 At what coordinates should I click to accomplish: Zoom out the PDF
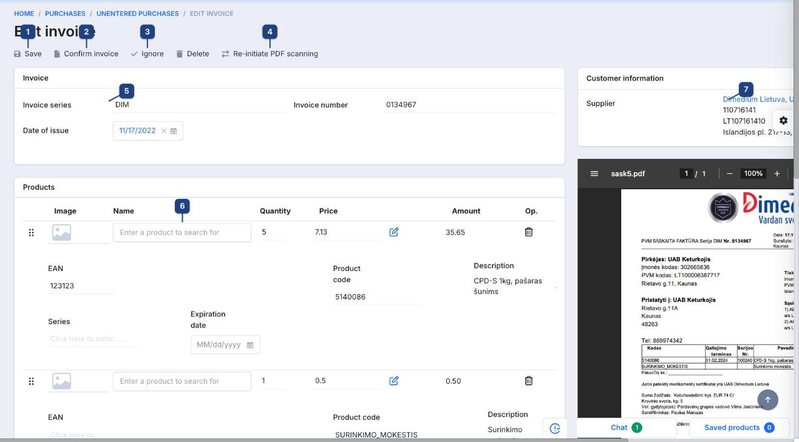730,173
